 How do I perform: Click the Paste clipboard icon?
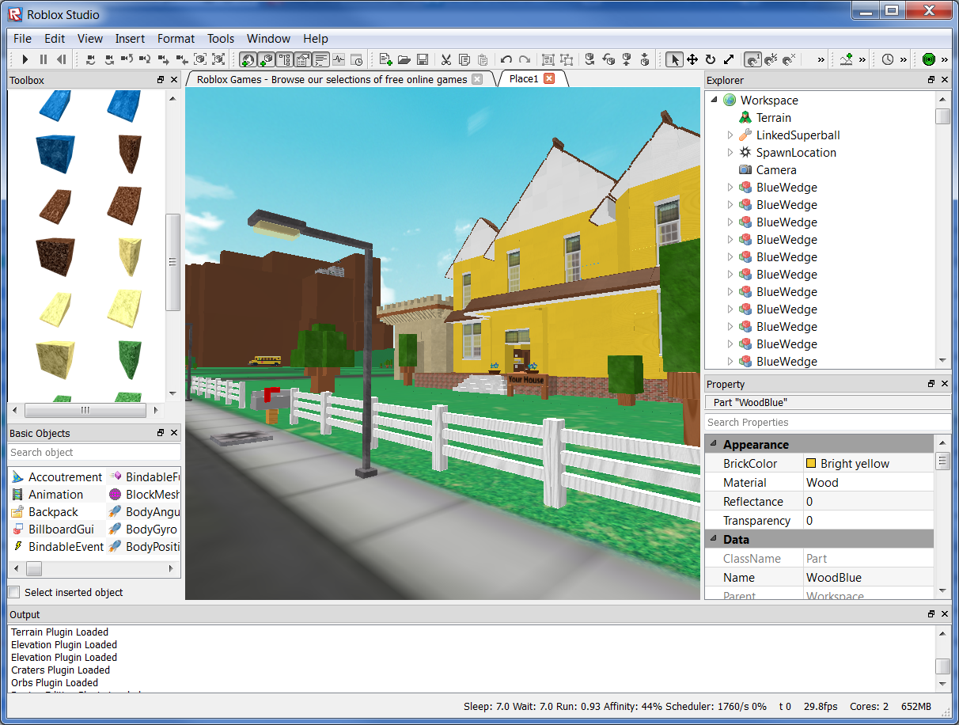point(483,59)
